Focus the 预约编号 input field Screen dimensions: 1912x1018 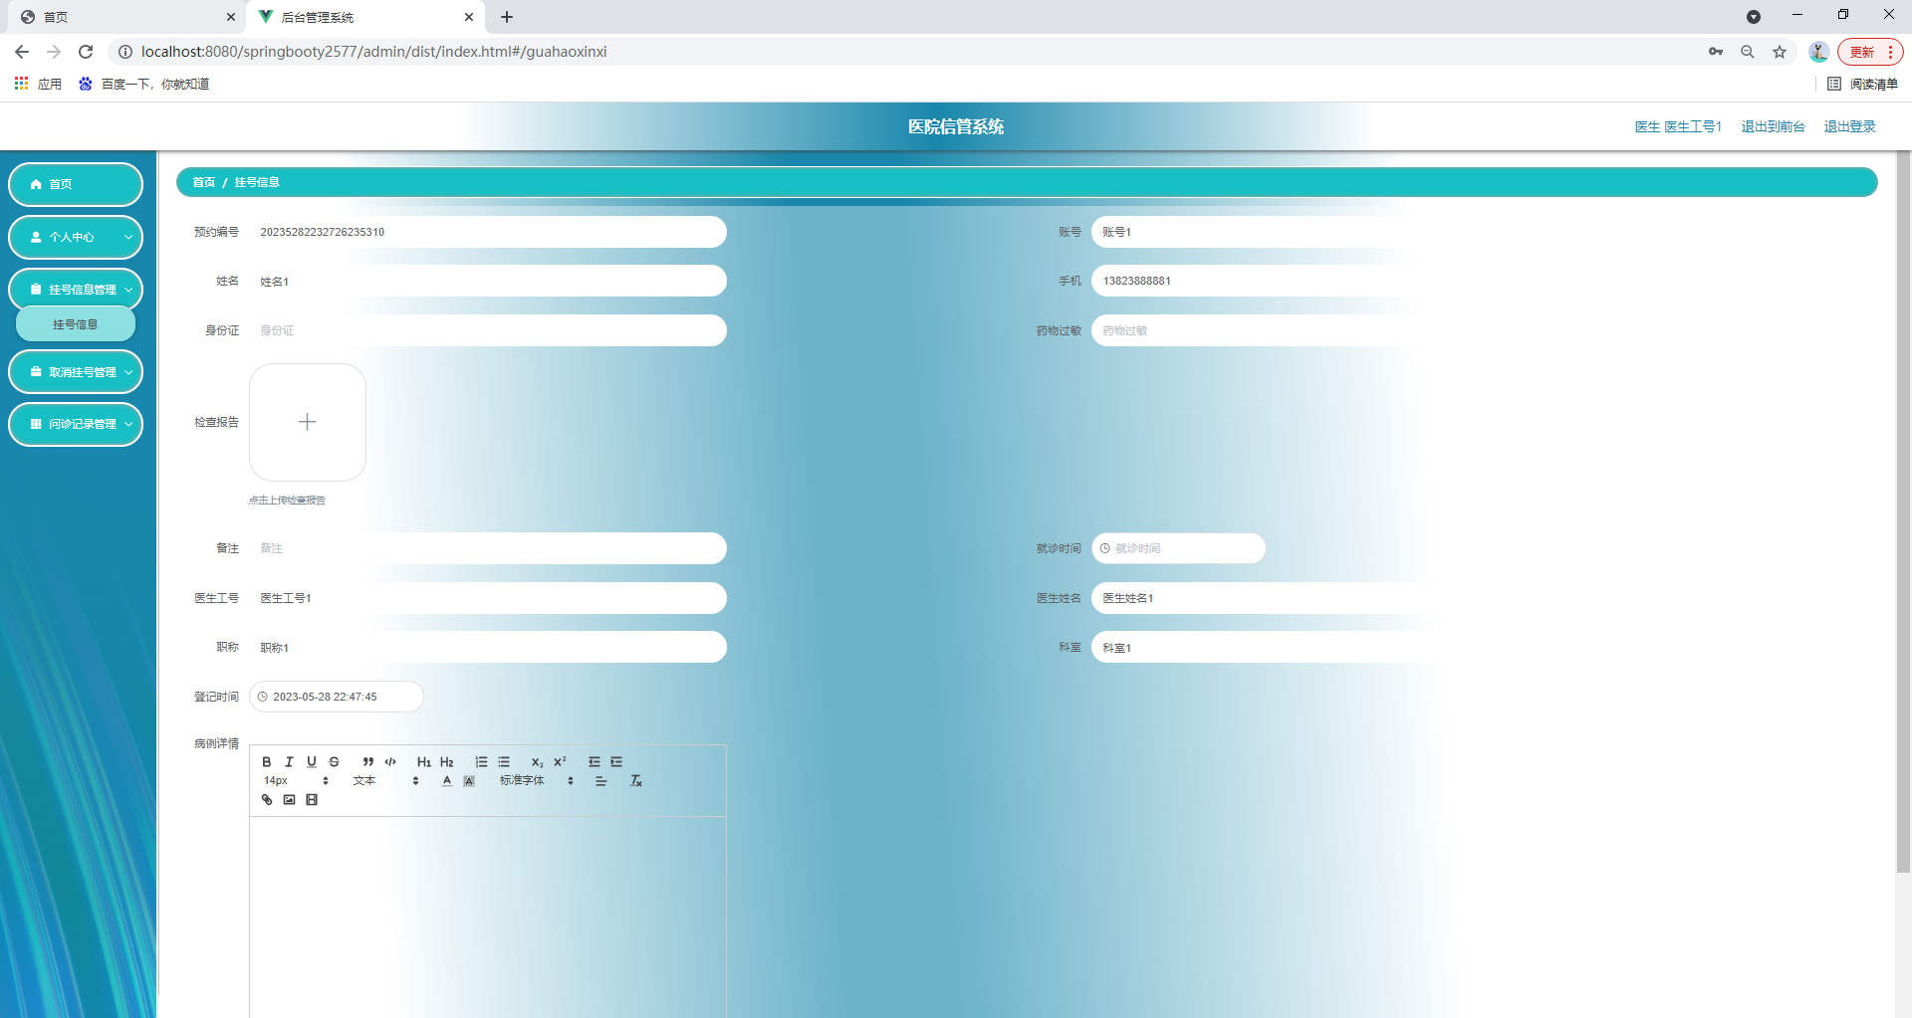488,232
